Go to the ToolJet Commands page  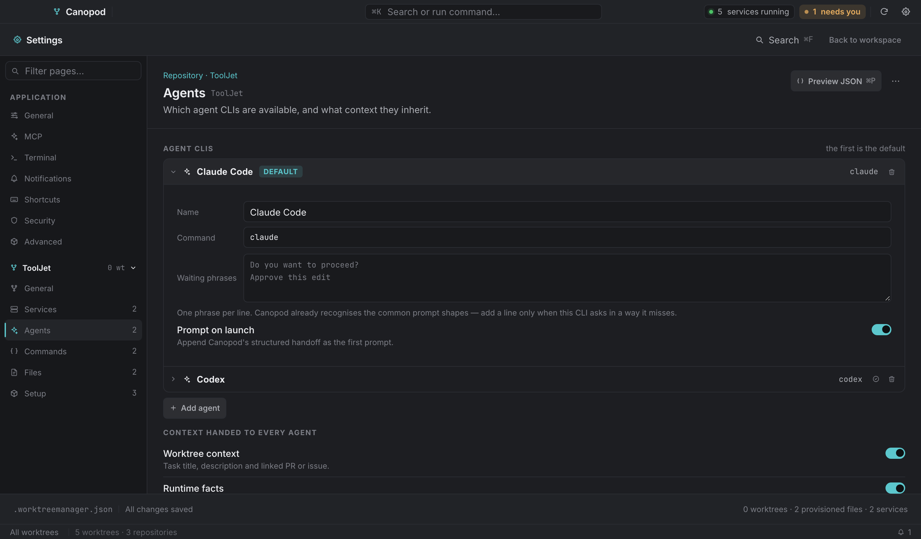coord(73,351)
